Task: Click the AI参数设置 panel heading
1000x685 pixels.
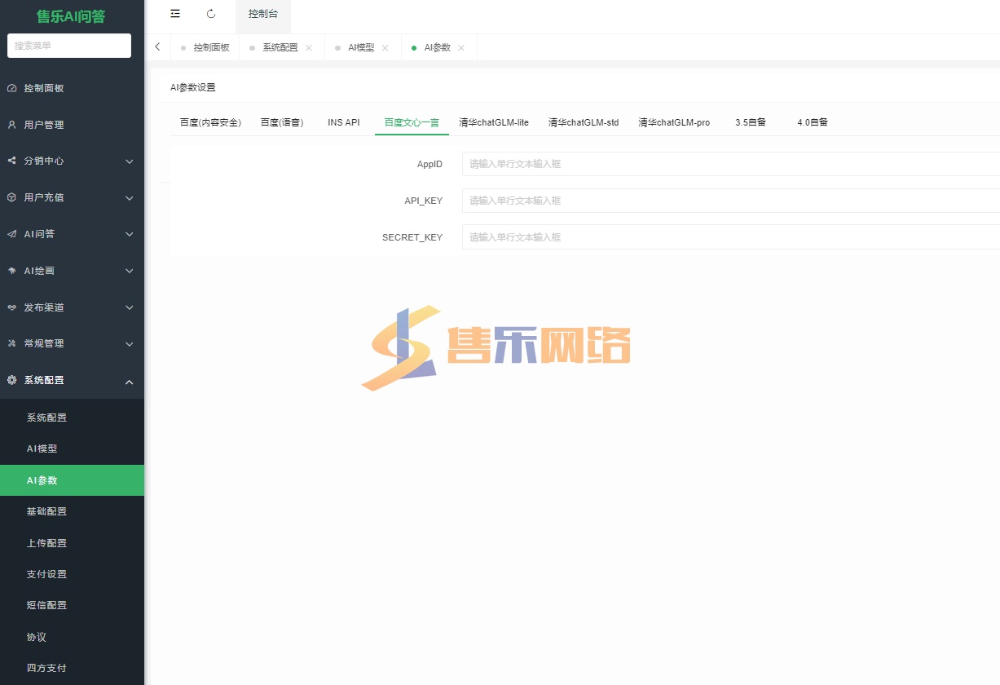Action: (x=193, y=87)
